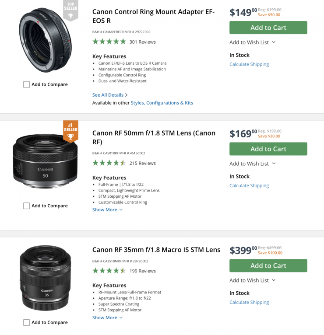
Task: Add Canon Control Ring Mount Adapter to cart
Action: 268,28
